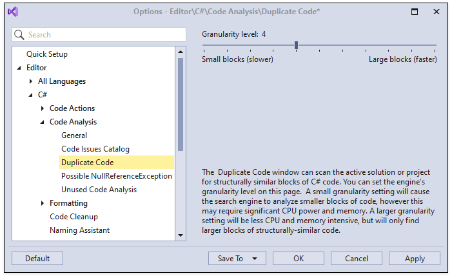Screen dimensions: 452x278
Task: Click the Visual Studio logo icon
Action: pos(13,12)
